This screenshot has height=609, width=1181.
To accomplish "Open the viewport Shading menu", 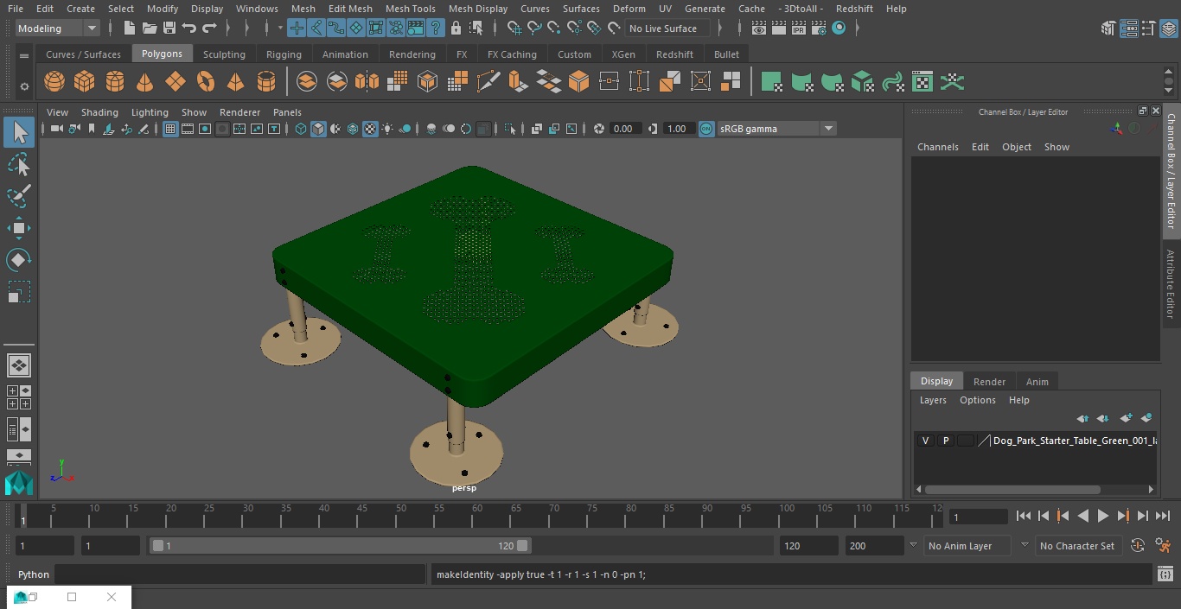I will click(99, 112).
